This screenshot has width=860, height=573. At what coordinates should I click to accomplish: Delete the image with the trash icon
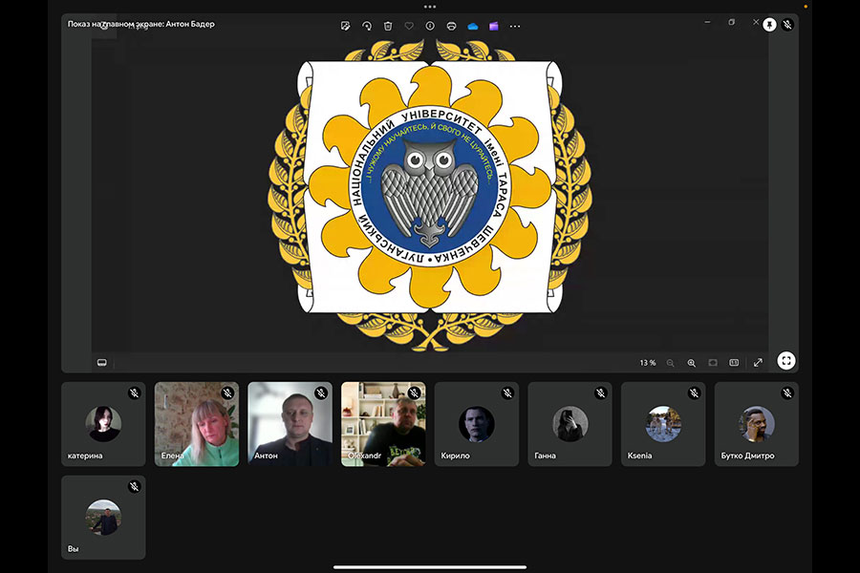point(388,26)
